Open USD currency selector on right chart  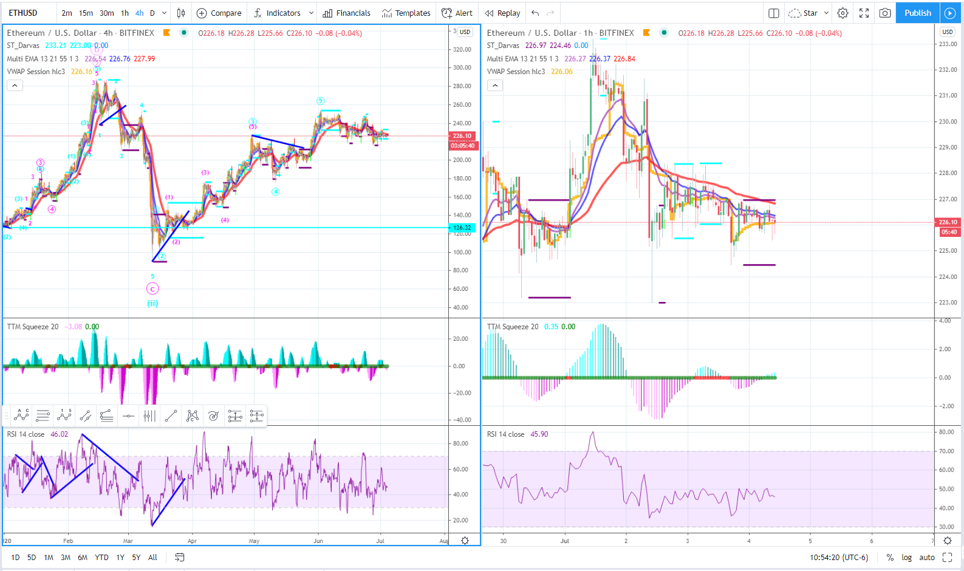point(947,32)
